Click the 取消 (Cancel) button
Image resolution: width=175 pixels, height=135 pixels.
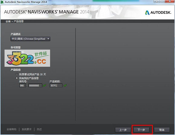coord(162,130)
